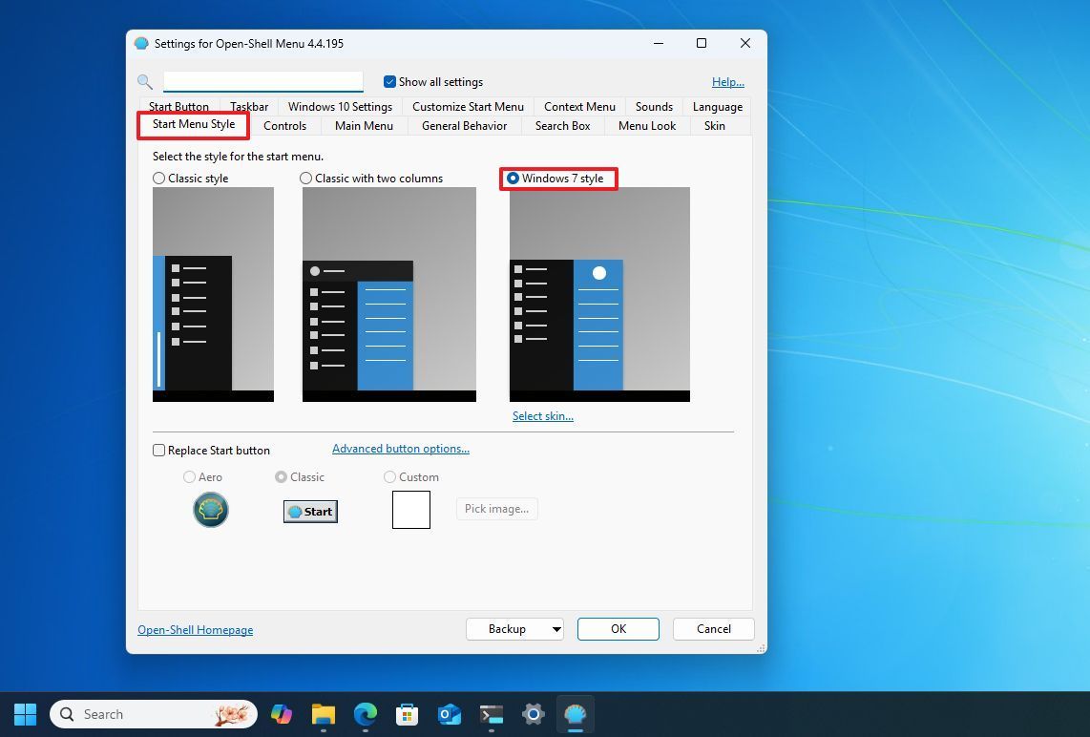The width and height of the screenshot is (1090, 737).
Task: Click the blank Custom button image swatch
Action: [x=410, y=509]
